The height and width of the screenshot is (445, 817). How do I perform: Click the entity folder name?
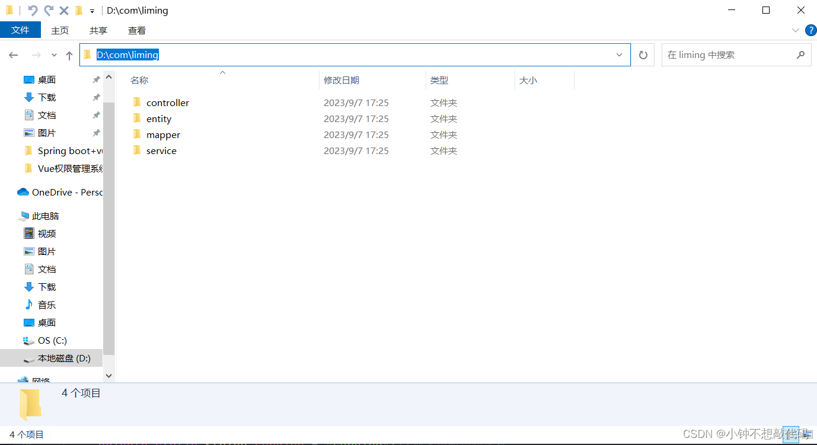pyautogui.click(x=159, y=119)
